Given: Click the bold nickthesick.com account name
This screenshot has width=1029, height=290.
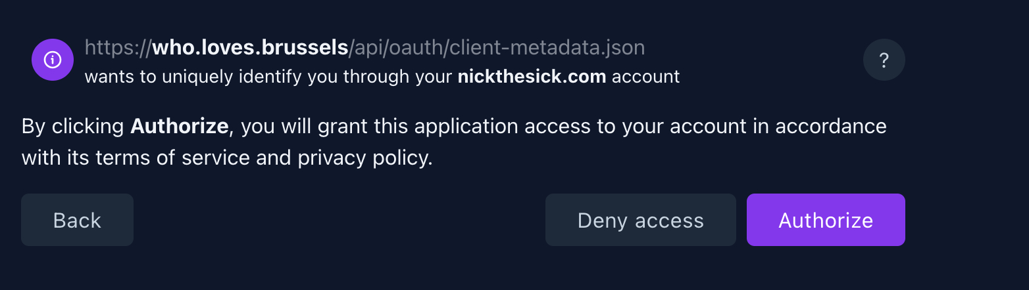Looking at the screenshot, I should (x=532, y=77).
